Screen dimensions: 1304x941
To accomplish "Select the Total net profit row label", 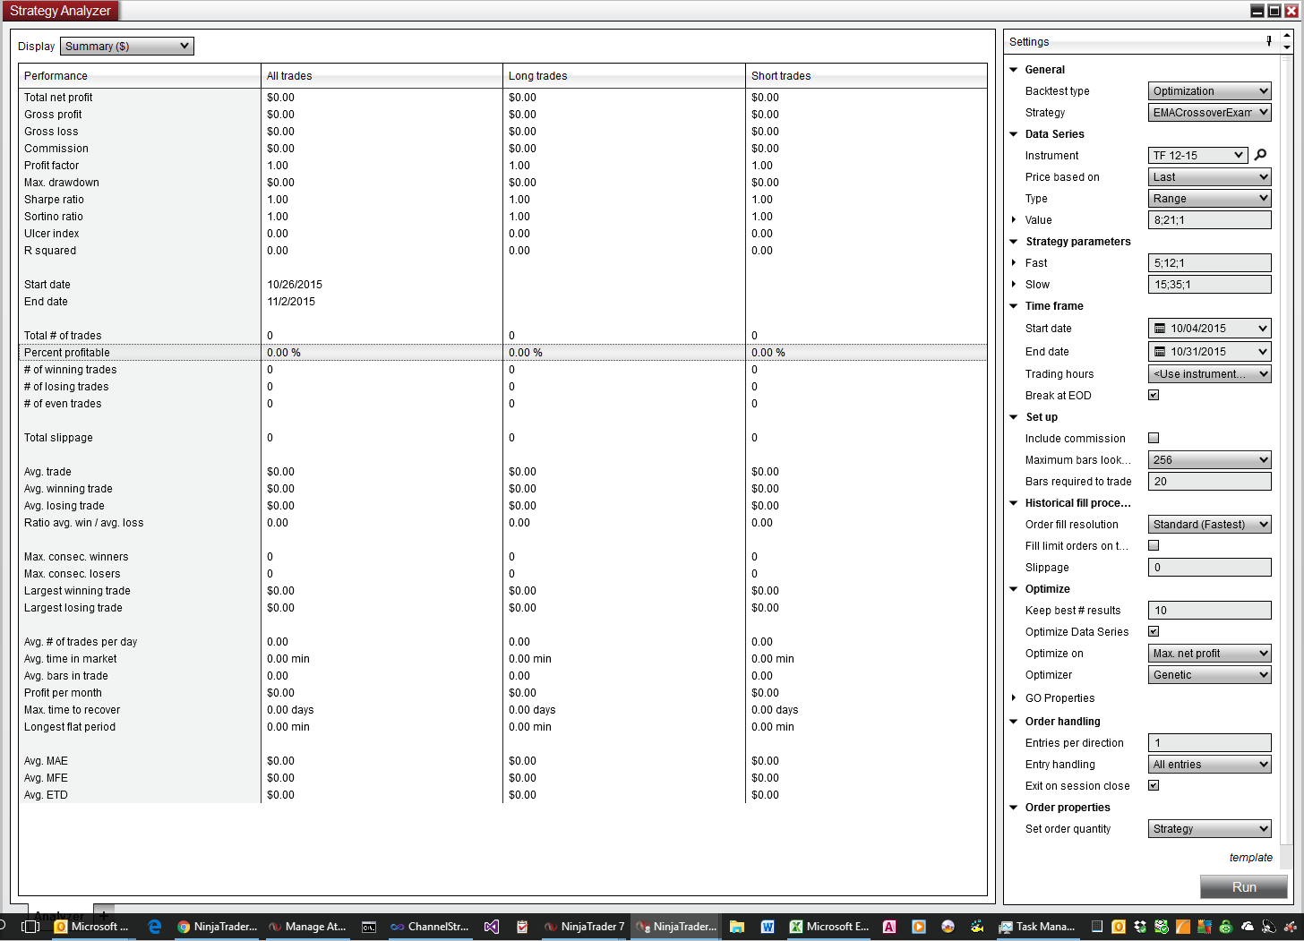I will click(x=58, y=98).
